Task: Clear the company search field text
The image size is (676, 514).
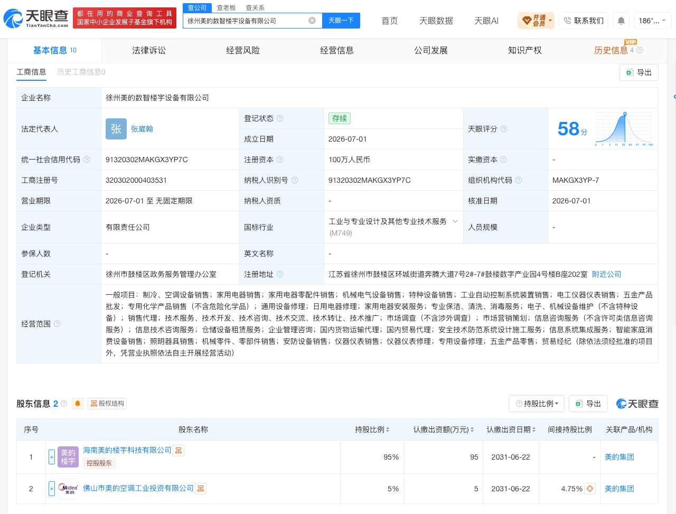Action: click(x=312, y=21)
